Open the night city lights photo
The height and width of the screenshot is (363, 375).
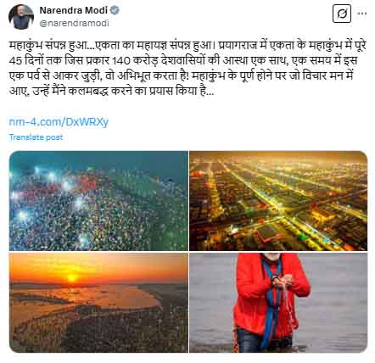[x=278, y=201]
